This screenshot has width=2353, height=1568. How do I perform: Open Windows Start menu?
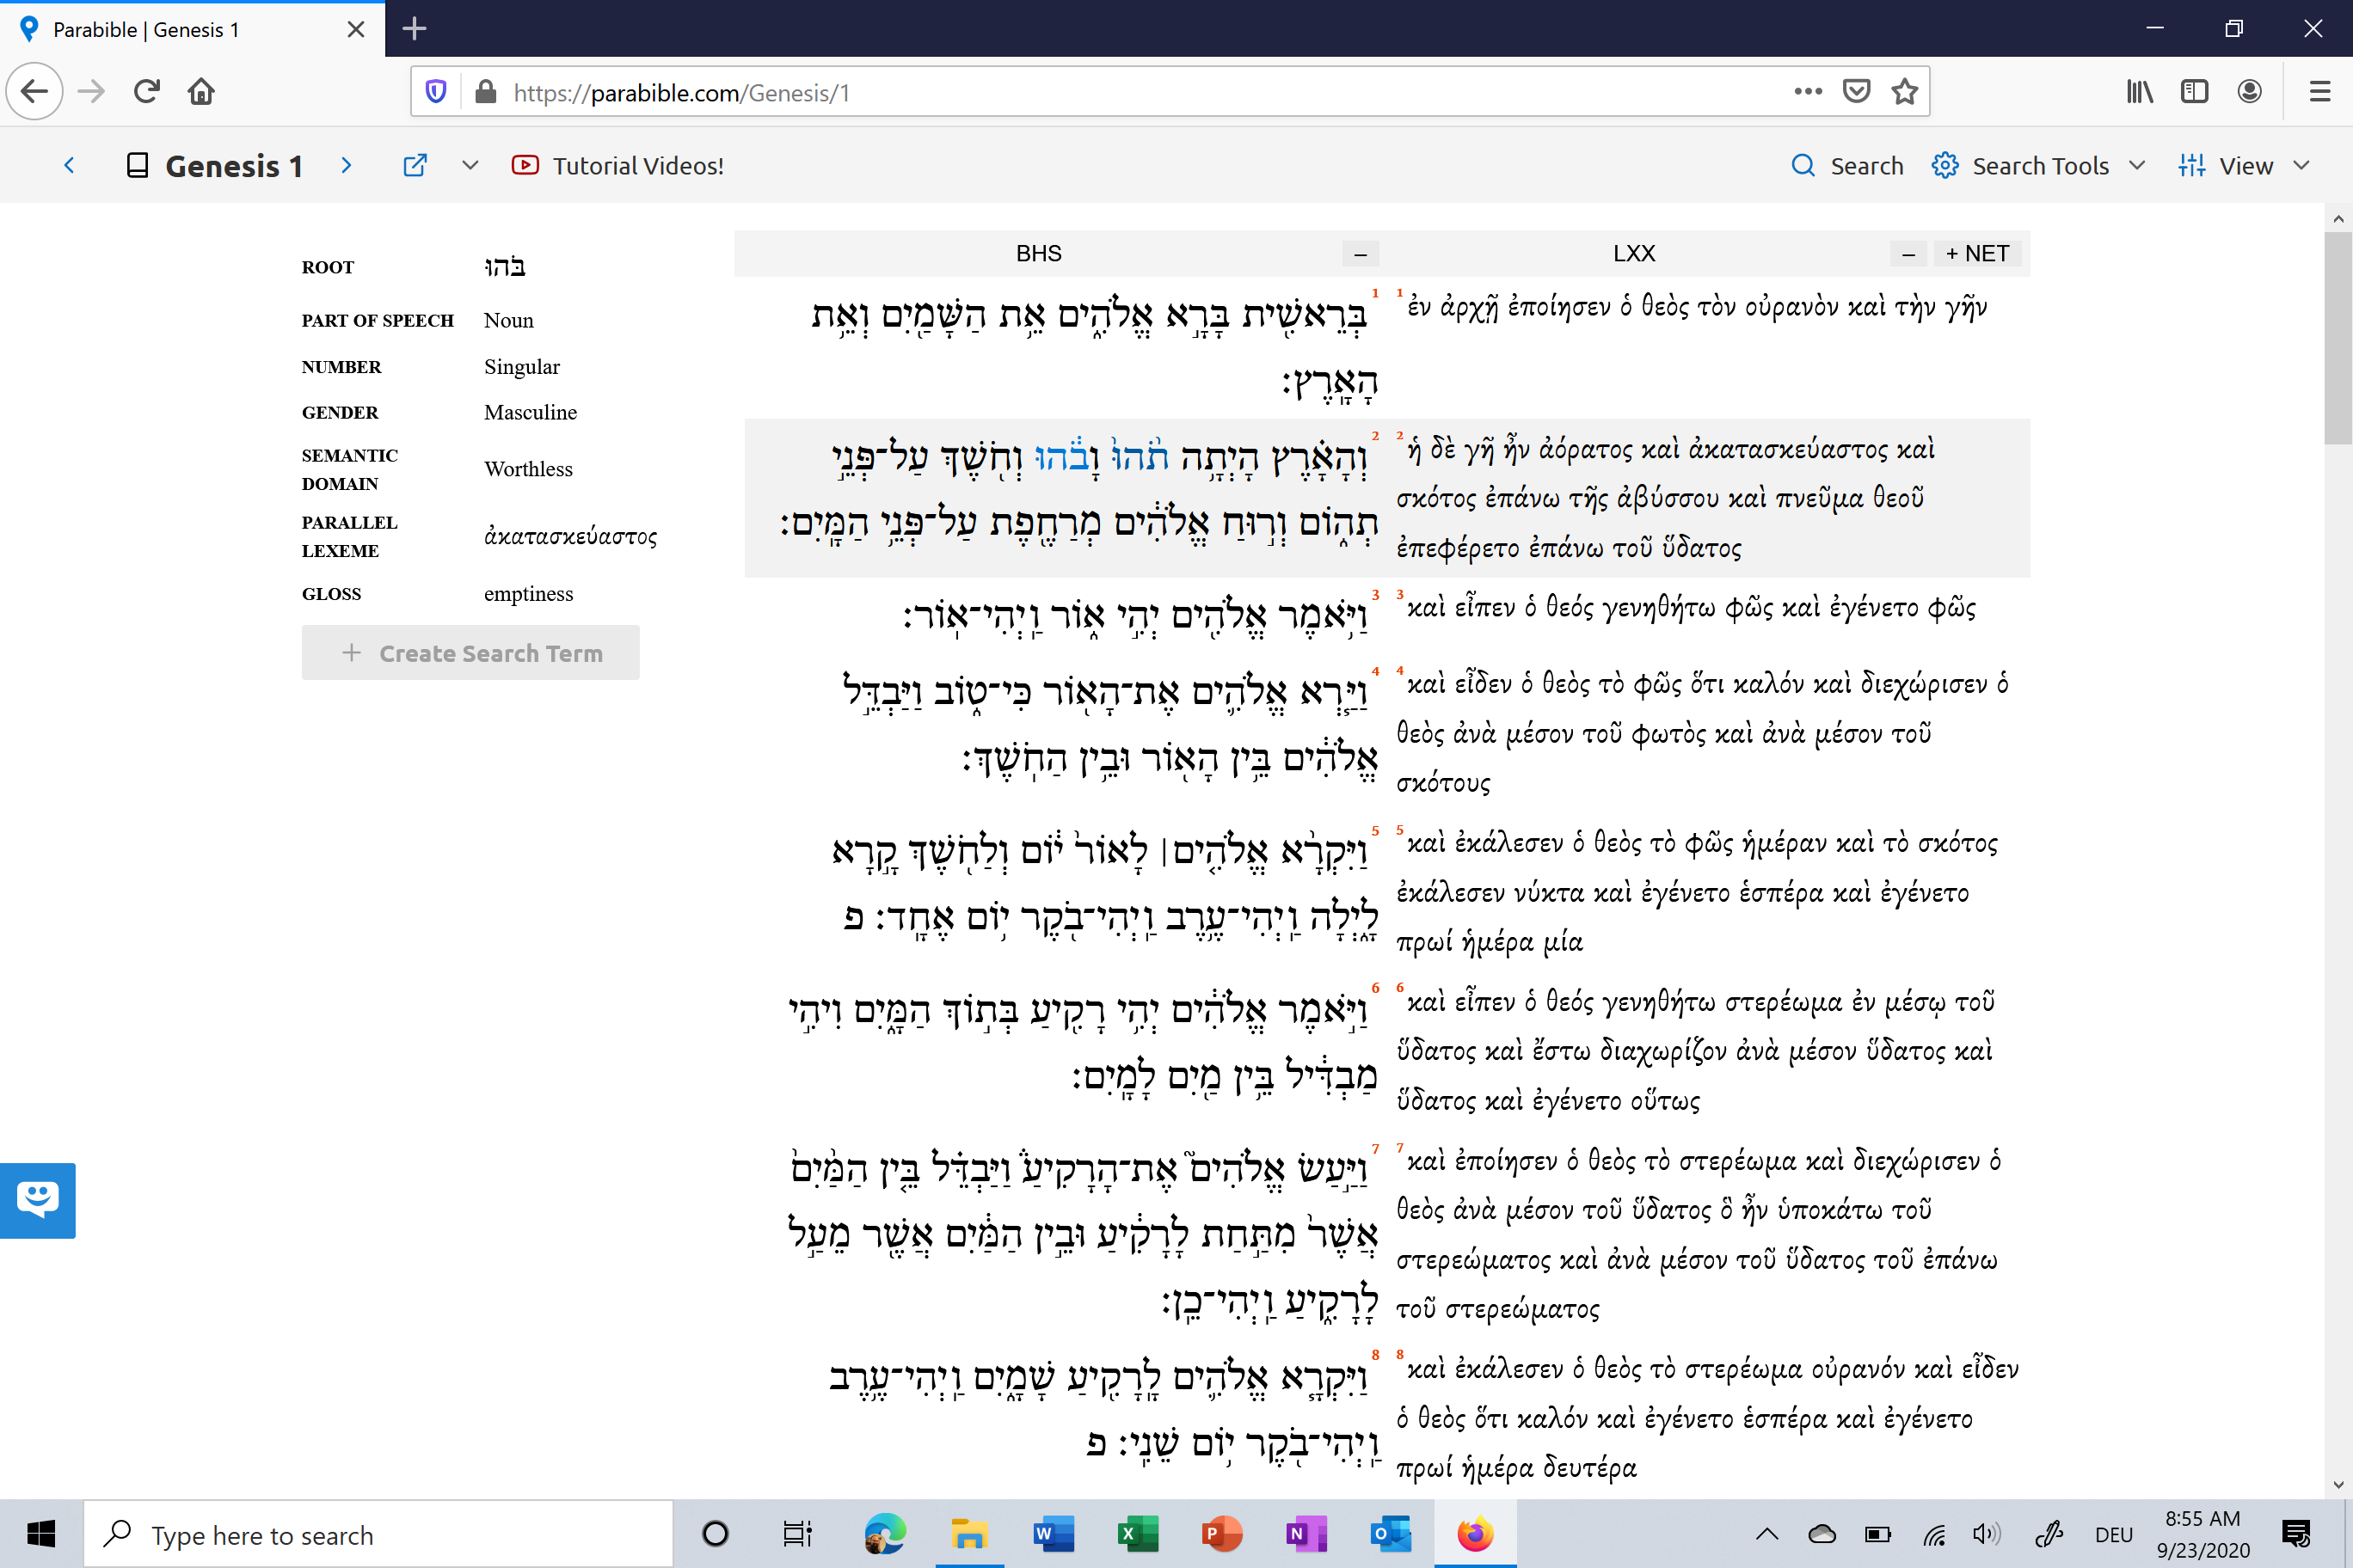point(41,1534)
